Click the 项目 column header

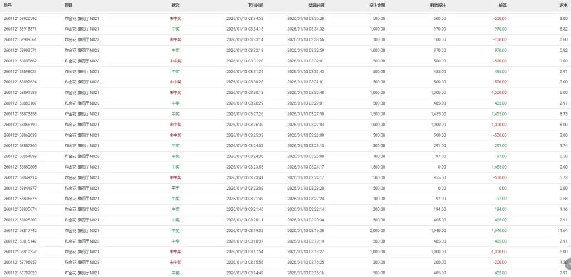pyautogui.click(x=69, y=4)
